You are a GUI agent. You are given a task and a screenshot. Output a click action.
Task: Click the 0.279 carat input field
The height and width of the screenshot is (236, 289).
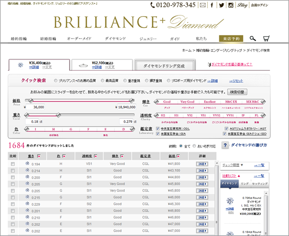tap(126, 122)
